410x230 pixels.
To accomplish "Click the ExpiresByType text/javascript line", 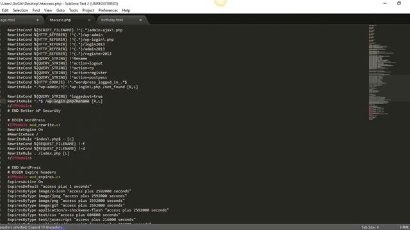I will tap(72, 220).
